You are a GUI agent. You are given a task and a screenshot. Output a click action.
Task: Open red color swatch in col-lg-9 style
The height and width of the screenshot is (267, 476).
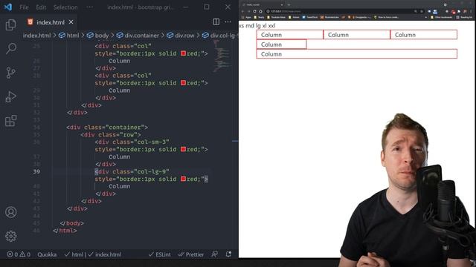tap(183, 179)
